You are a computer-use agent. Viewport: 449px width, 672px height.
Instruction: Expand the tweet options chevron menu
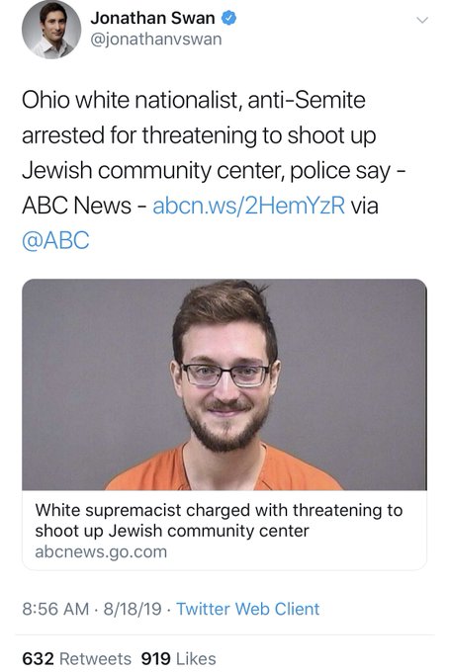click(422, 20)
